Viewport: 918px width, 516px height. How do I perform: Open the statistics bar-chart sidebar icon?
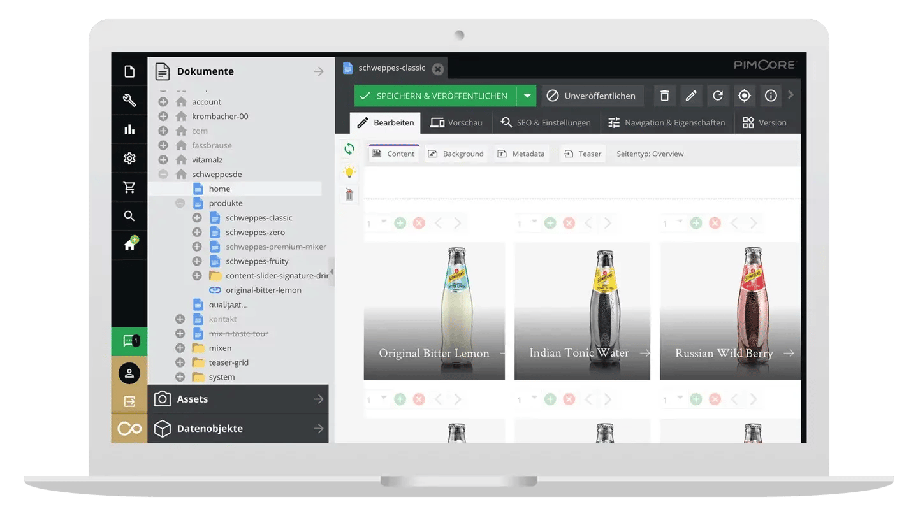point(129,129)
